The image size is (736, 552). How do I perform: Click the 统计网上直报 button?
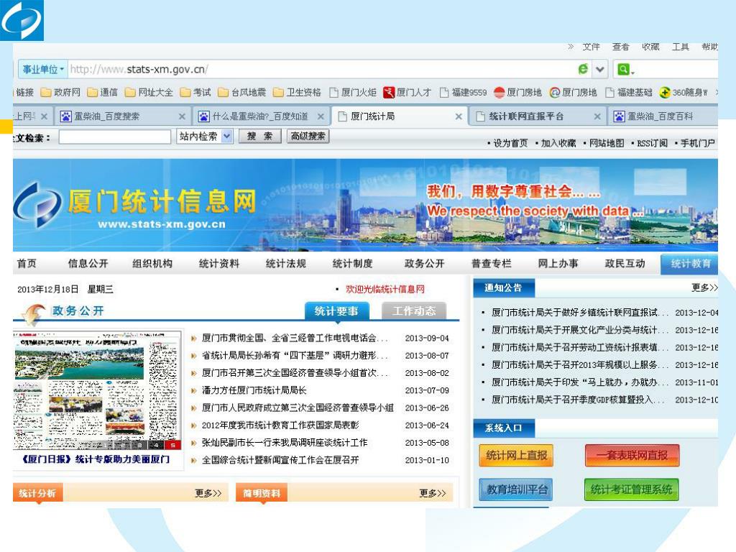click(x=516, y=455)
